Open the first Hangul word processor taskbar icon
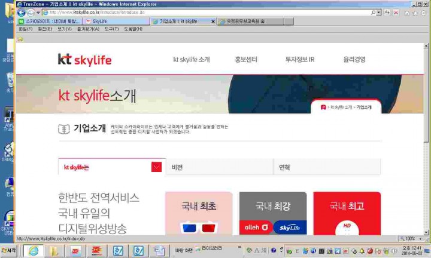This screenshot has height=258, width=431. click(x=118, y=251)
